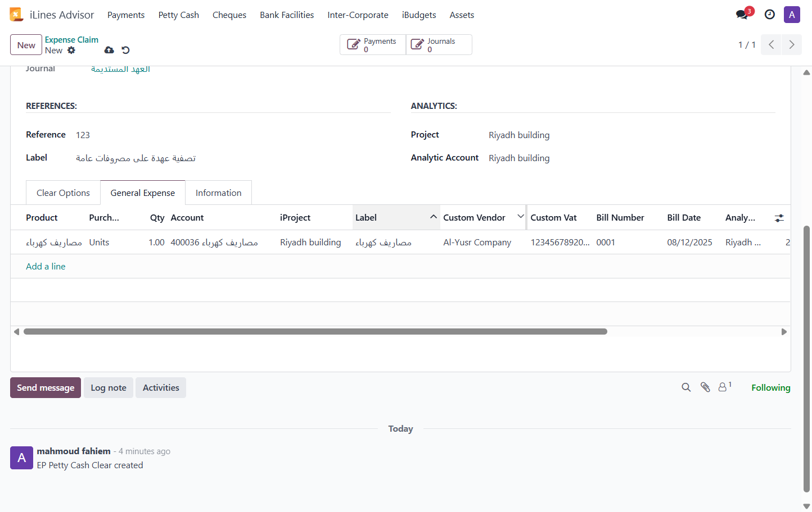Open the Cheques menu
Viewport: 812px width, 512px height.
(x=229, y=15)
